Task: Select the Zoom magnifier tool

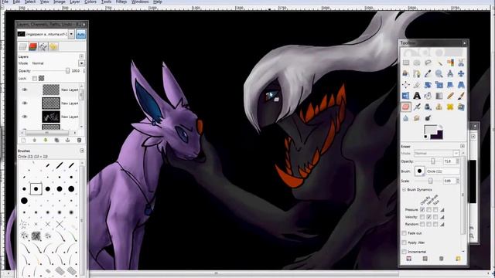Action: point(439,74)
